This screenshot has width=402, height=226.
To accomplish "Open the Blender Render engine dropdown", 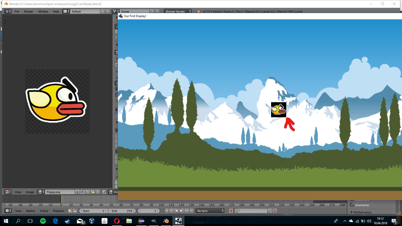I will (178, 11).
